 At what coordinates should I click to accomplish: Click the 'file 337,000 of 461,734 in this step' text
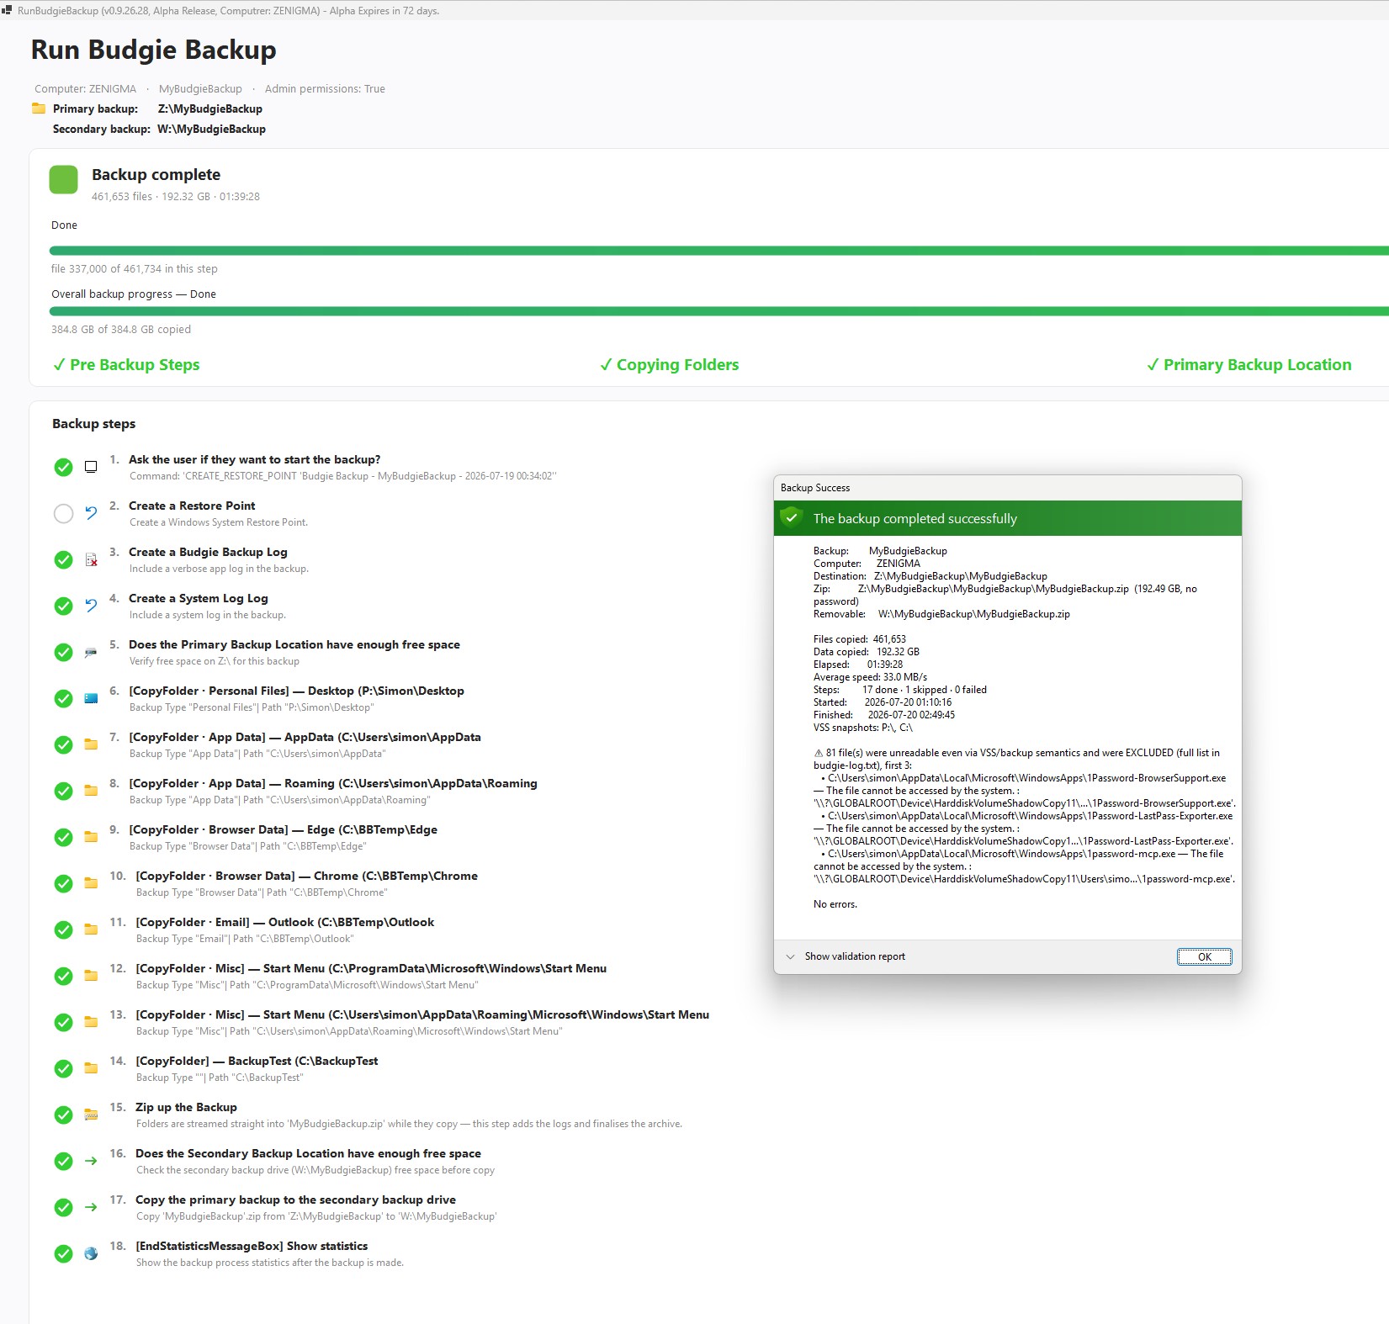click(135, 268)
